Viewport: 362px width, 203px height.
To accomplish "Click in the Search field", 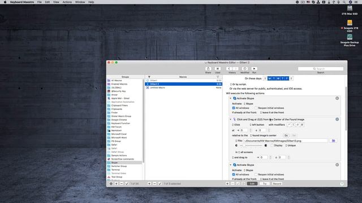I will pyautogui.click(x=321, y=69).
